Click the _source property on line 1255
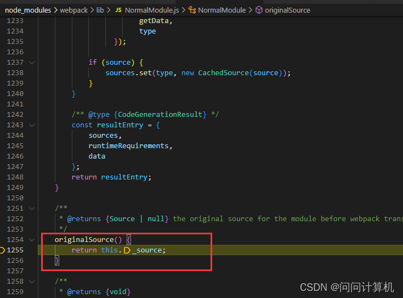The image size is (403, 298). pos(147,250)
